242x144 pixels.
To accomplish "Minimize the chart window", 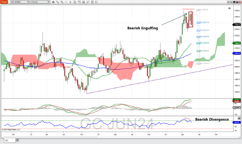I will pos(234,2).
